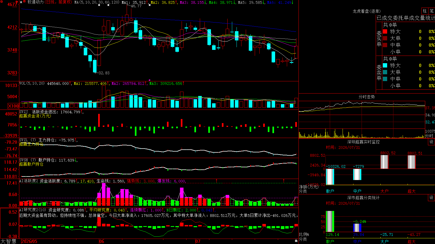Viewport: 435px width, 244px height.
Task: Click the blue 中户 bar in 深市超赢分类统计
Action: 357,228
